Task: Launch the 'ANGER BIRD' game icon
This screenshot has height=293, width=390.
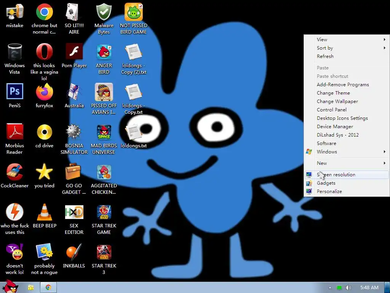Action: (x=104, y=52)
